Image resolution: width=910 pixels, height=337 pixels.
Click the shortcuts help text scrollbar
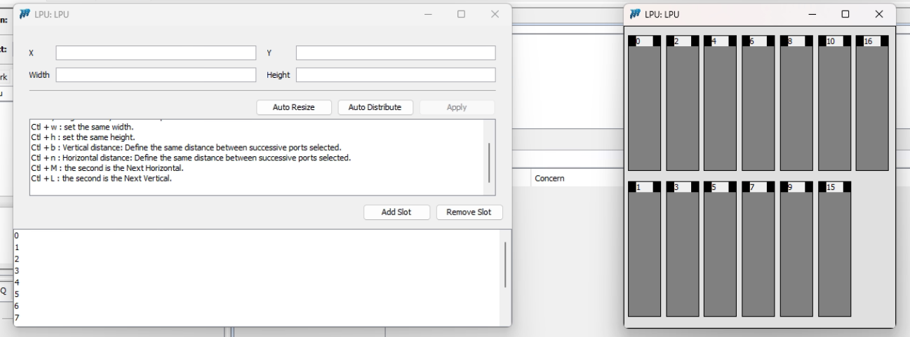489,160
